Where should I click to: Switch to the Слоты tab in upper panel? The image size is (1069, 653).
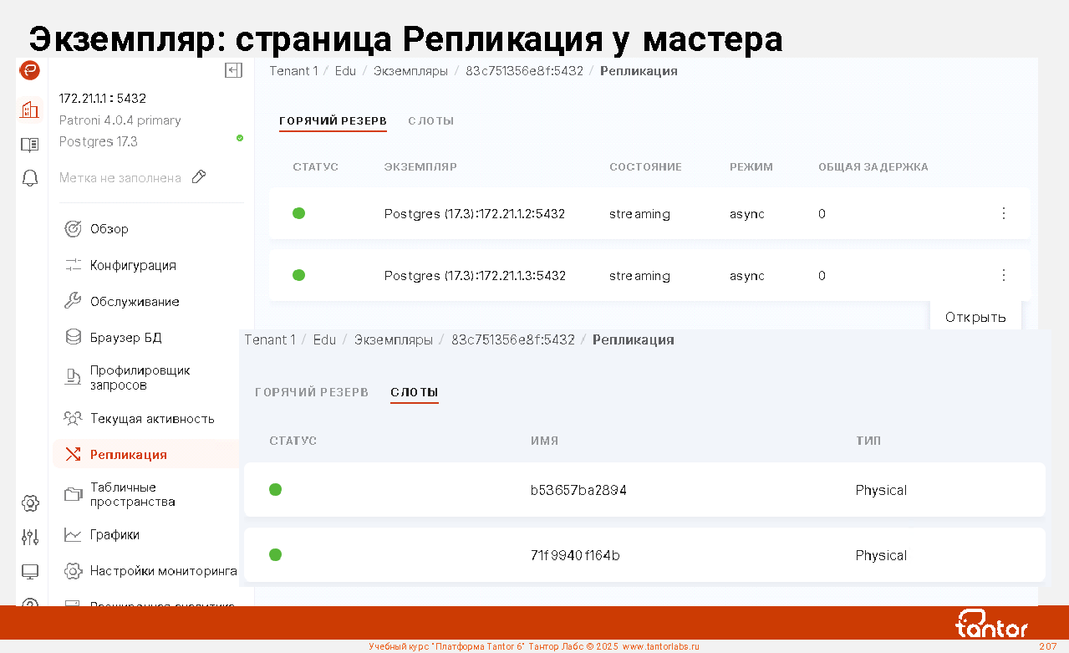click(x=430, y=121)
